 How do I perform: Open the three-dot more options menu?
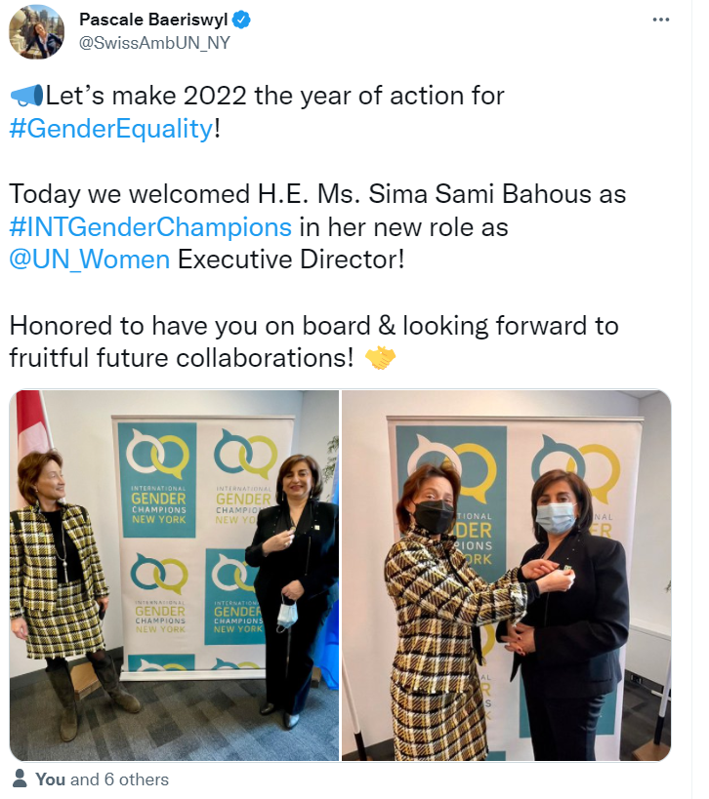tap(660, 20)
